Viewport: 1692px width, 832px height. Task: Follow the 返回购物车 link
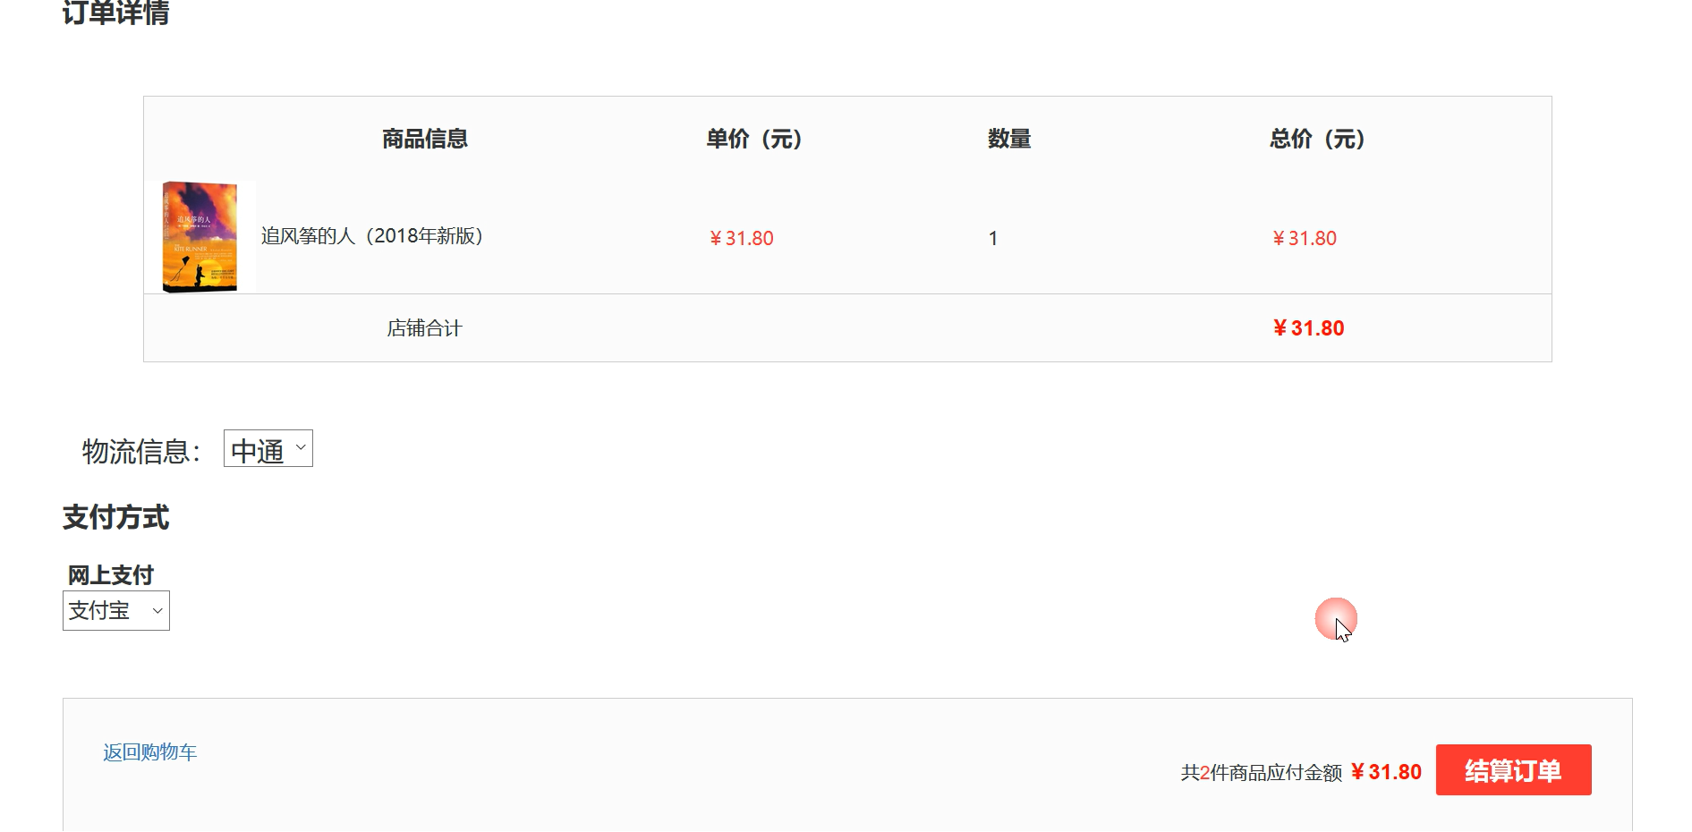pyautogui.click(x=149, y=752)
